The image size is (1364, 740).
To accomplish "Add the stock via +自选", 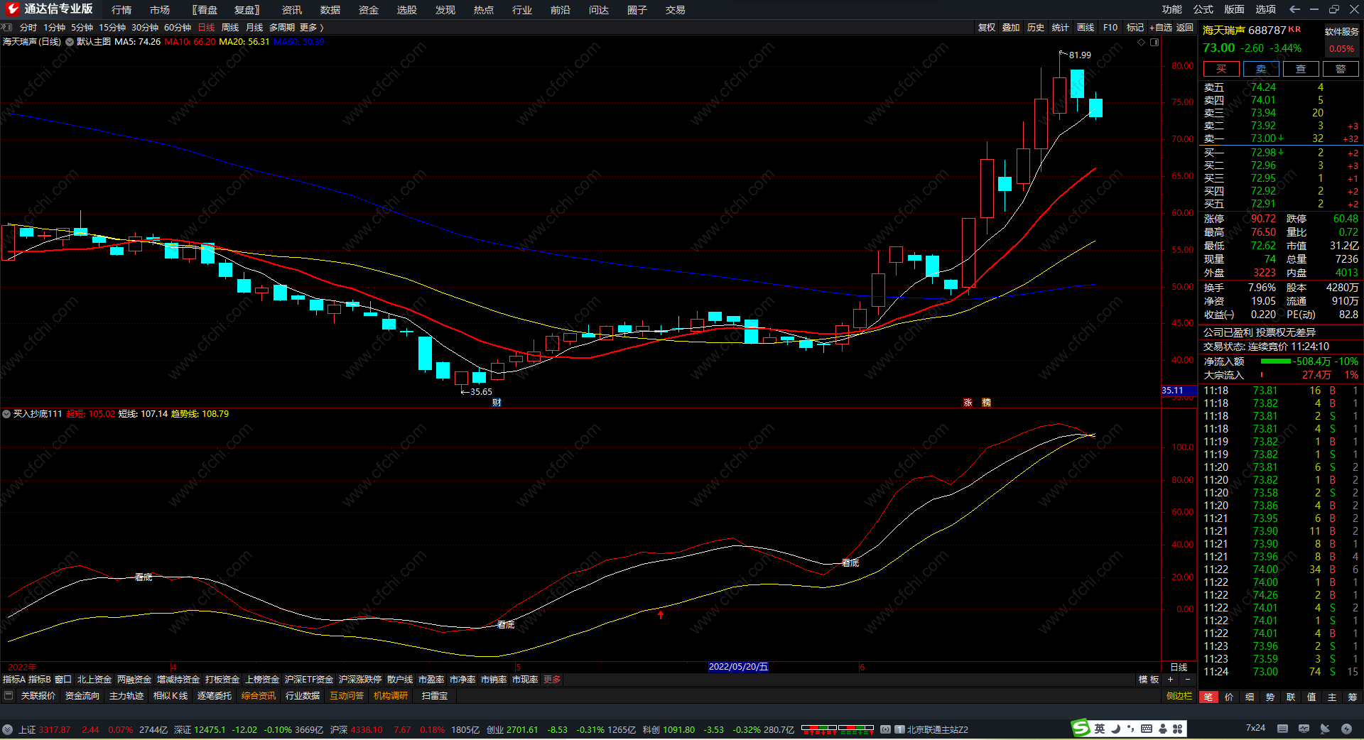I will (1161, 28).
